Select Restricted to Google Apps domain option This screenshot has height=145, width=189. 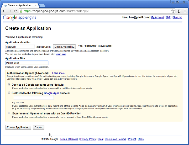pos(9,93)
